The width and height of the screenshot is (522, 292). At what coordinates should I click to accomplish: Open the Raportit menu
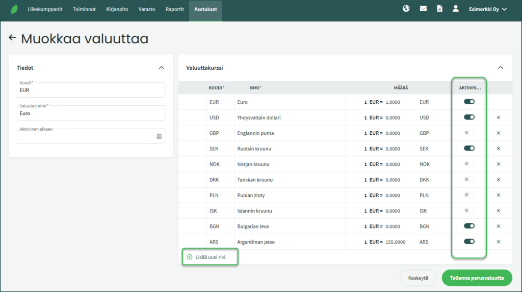pos(175,9)
